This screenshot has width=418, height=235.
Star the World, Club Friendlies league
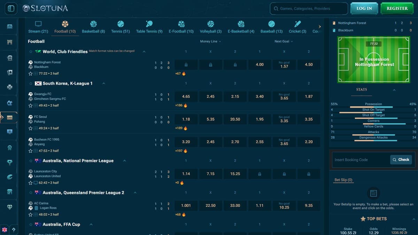click(x=31, y=52)
